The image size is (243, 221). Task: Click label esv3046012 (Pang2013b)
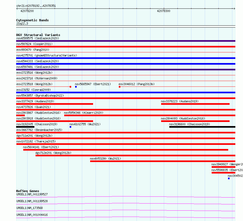click(137, 84)
